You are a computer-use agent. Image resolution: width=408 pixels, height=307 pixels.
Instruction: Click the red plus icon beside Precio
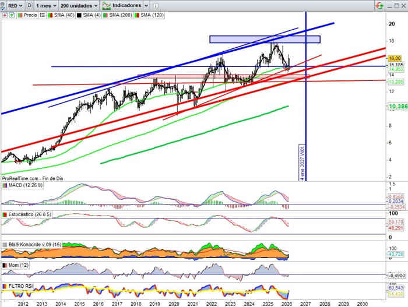coord(4,15)
